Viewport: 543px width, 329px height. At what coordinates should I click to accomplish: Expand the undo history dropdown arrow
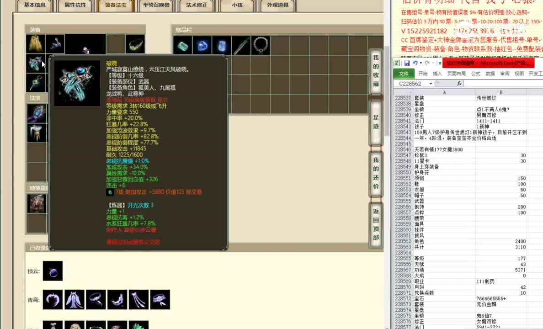pos(421,63)
